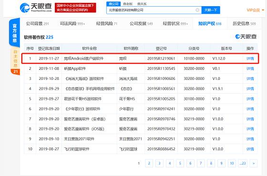Click the next page arrow button
267x176 pixels.
[x=253, y=163]
